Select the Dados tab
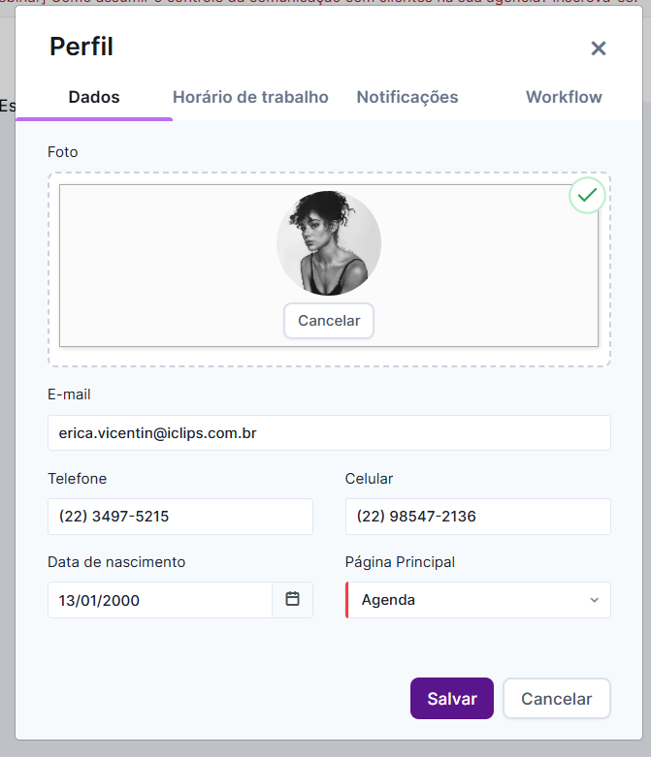The width and height of the screenshot is (651, 757). (94, 97)
